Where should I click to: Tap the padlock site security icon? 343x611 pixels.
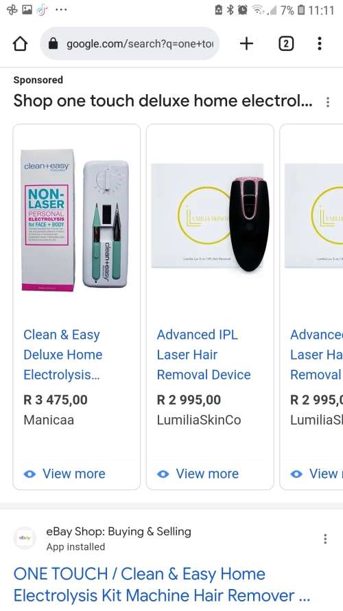[x=54, y=44]
